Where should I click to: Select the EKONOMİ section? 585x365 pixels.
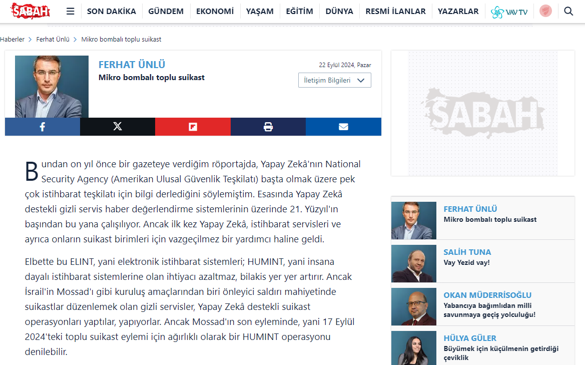point(215,11)
